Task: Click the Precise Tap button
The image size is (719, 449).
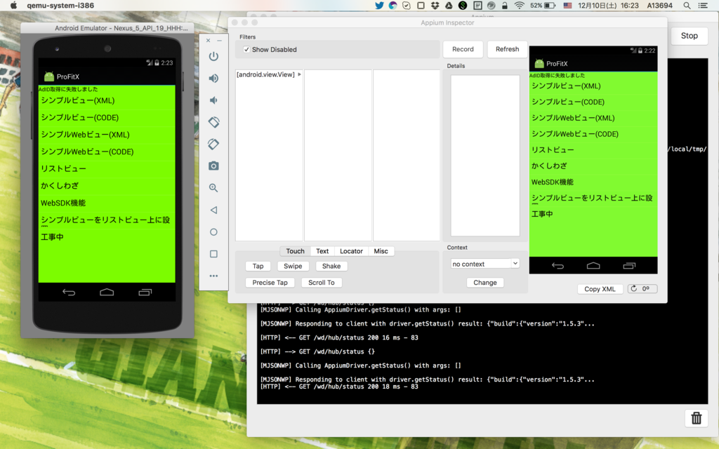Action: click(270, 283)
